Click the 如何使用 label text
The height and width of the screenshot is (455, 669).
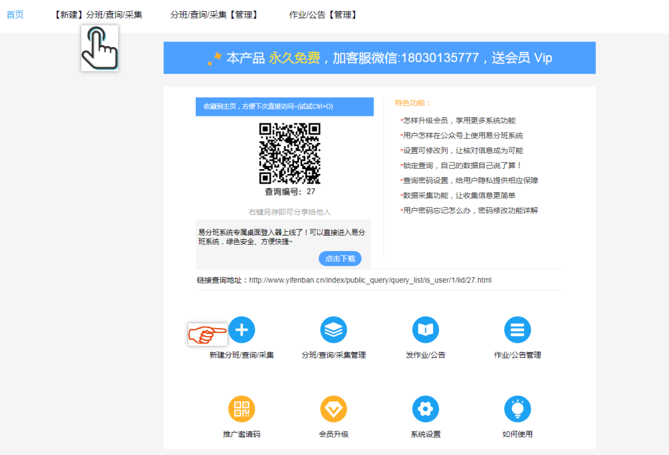[517, 434]
